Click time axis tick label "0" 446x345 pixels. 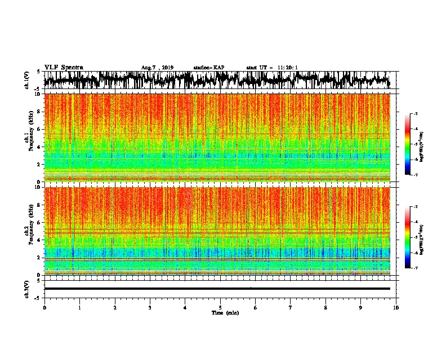point(44,308)
